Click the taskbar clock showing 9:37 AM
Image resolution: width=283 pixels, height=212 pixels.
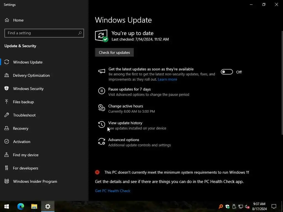coord(259,206)
